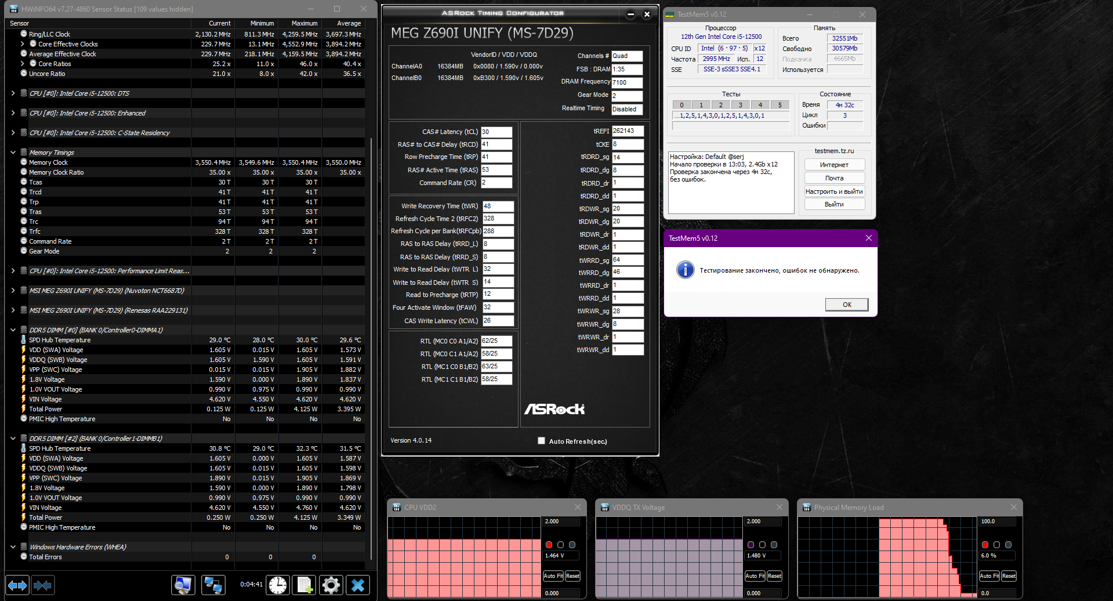Click the Average column header
1113x601 pixels.
tap(343, 23)
